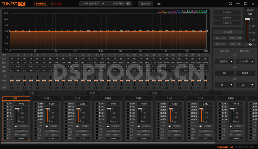This screenshot has width=258, height=149.
Task: Select EQ curve color box number 10
Action: 204,11
